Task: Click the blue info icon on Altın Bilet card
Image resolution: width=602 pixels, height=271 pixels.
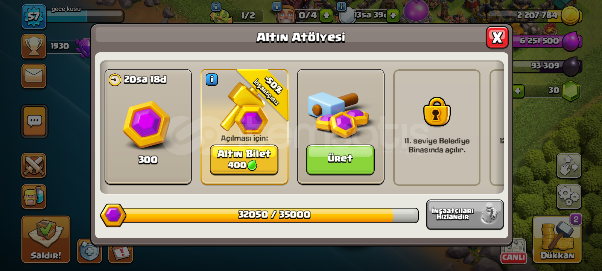Action: pyautogui.click(x=212, y=79)
